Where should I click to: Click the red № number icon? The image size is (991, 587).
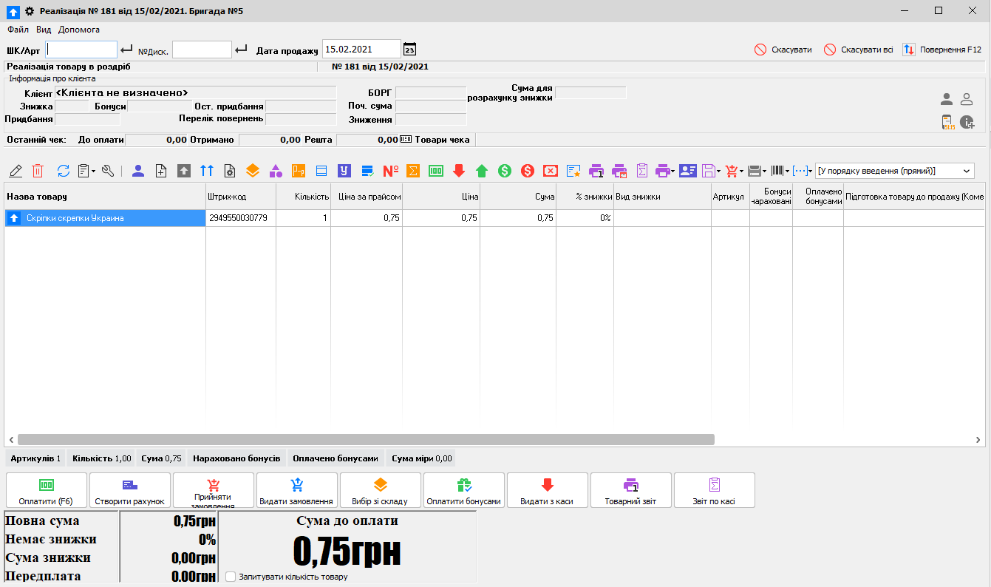pos(390,171)
